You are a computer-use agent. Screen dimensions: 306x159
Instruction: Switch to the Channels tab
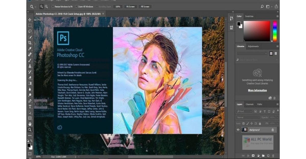249,104
